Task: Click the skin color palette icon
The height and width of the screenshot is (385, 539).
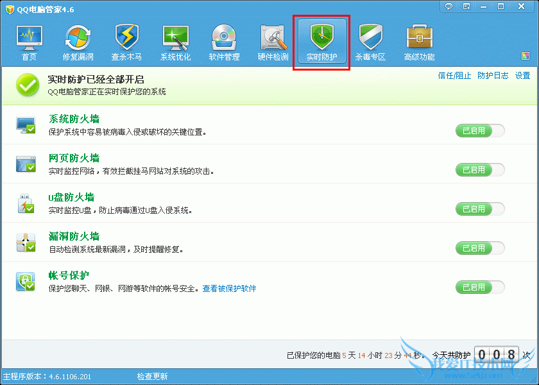Action: [526, 56]
